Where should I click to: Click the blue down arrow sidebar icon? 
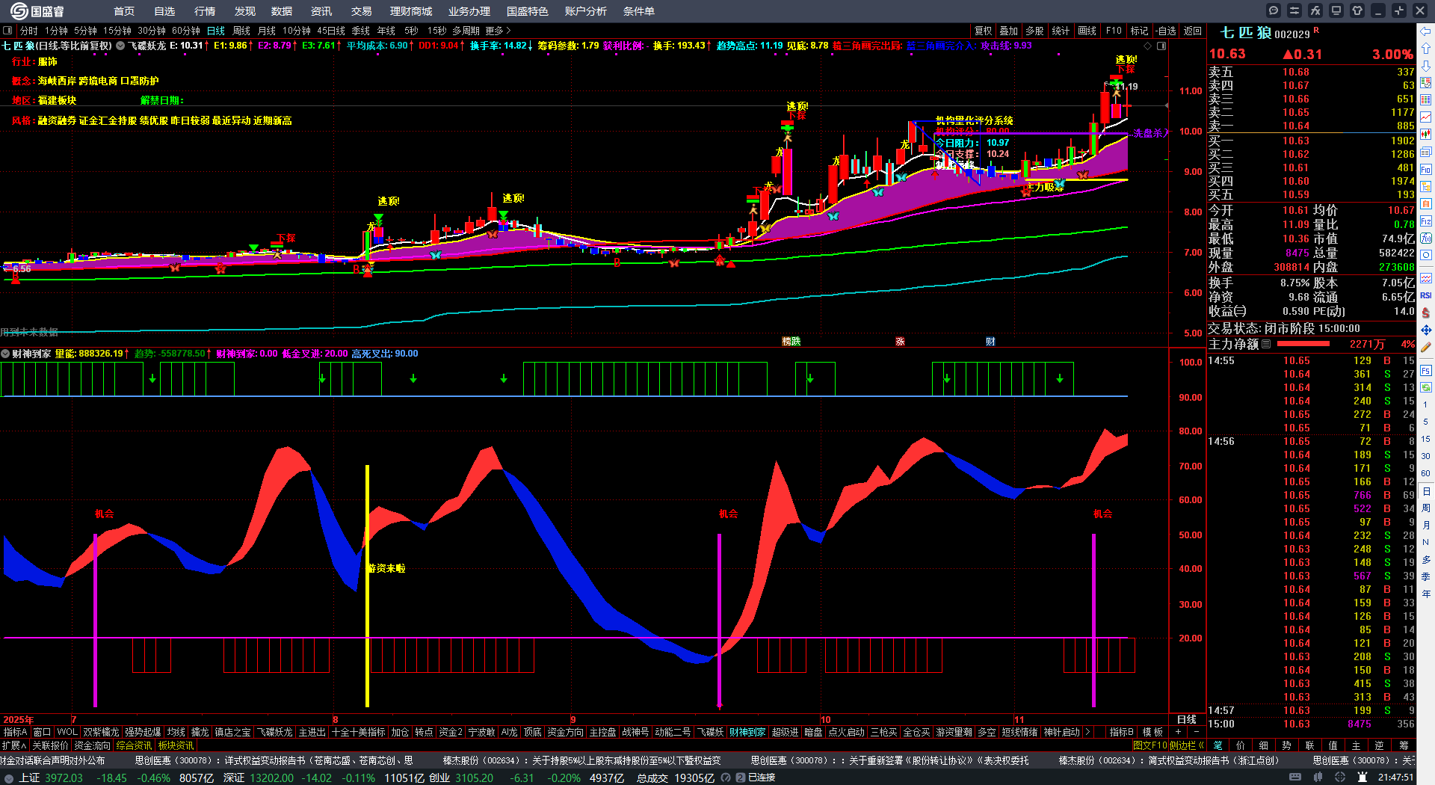pyautogui.click(x=1426, y=66)
